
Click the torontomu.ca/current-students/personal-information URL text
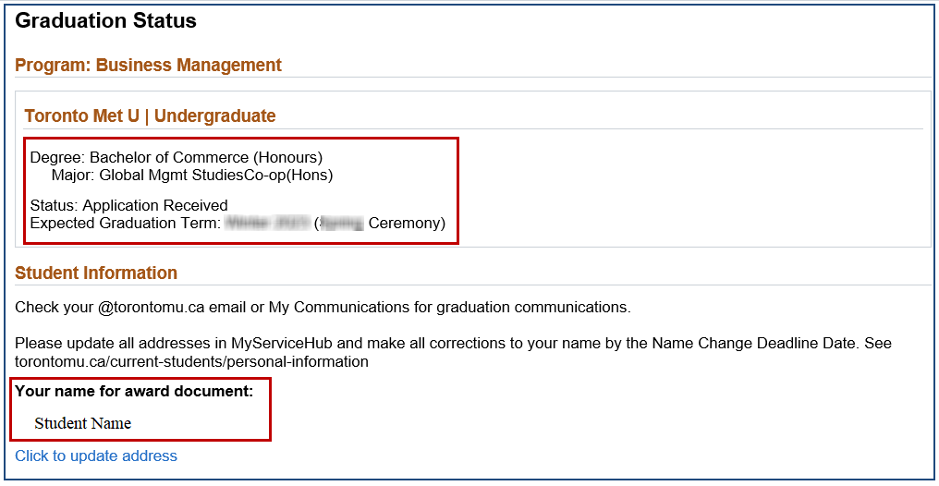tap(191, 361)
